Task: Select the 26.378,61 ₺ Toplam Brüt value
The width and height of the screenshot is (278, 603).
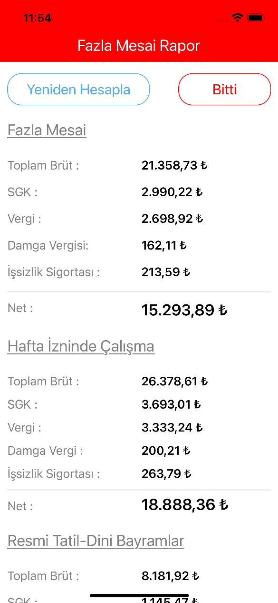Action: pyautogui.click(x=175, y=382)
